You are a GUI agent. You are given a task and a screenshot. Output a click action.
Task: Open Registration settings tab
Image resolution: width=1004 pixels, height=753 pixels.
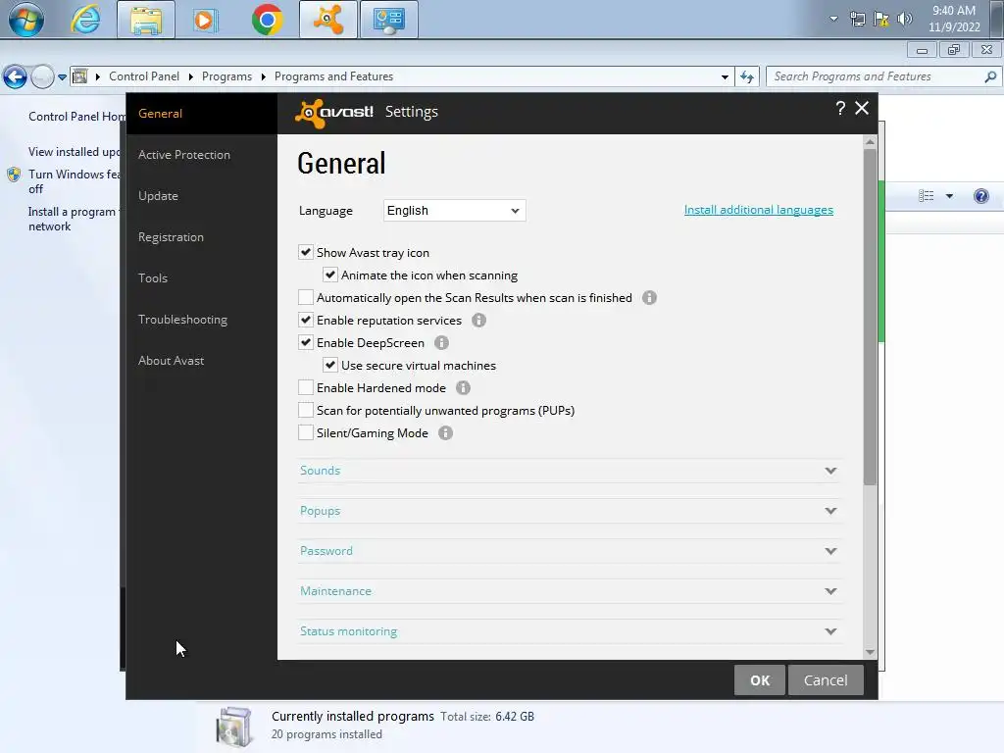click(x=171, y=237)
